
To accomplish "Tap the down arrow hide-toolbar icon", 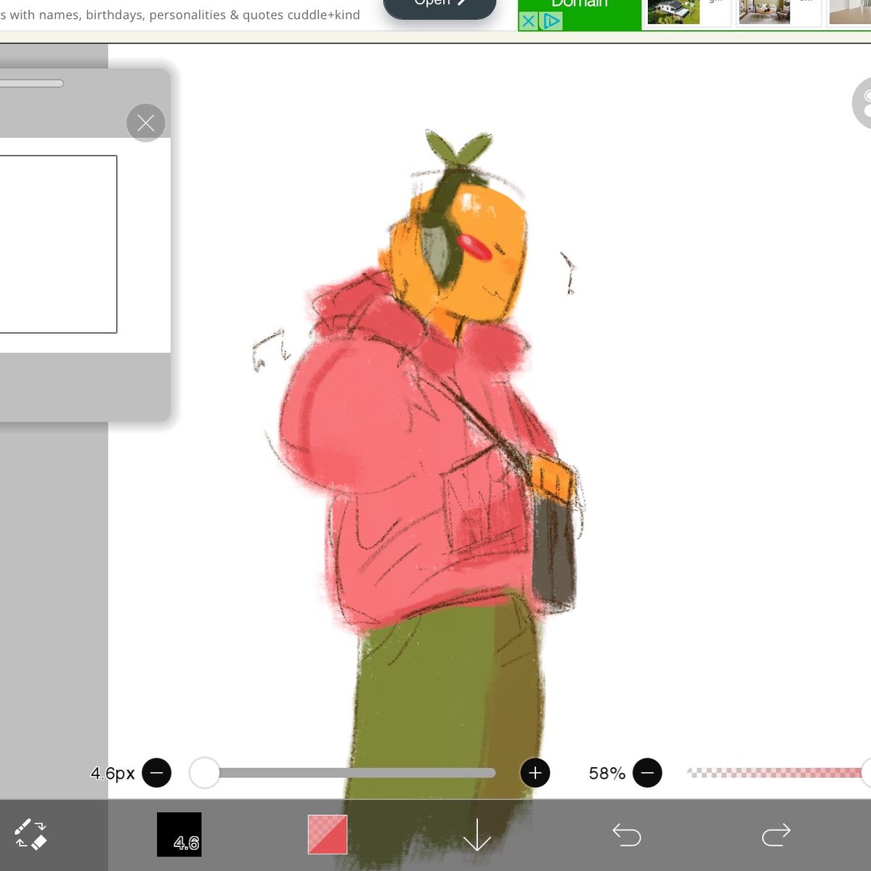I will (477, 835).
